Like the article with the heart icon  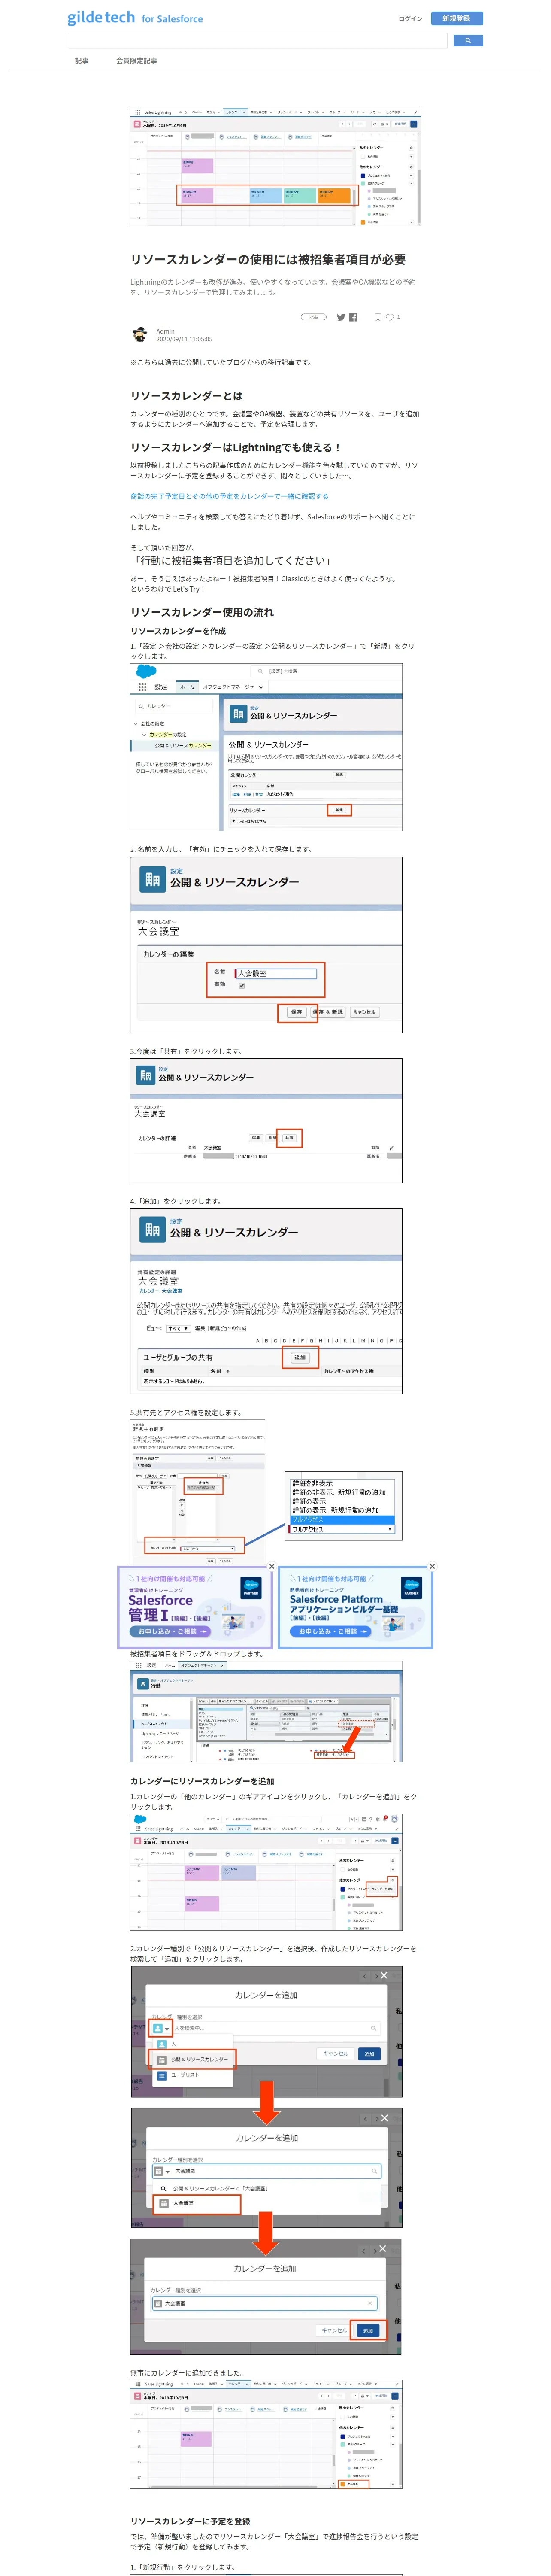[x=390, y=317]
